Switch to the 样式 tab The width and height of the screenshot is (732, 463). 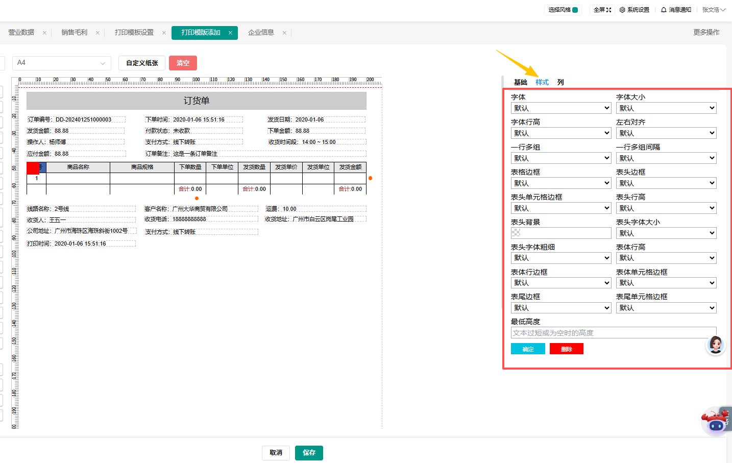pos(542,82)
